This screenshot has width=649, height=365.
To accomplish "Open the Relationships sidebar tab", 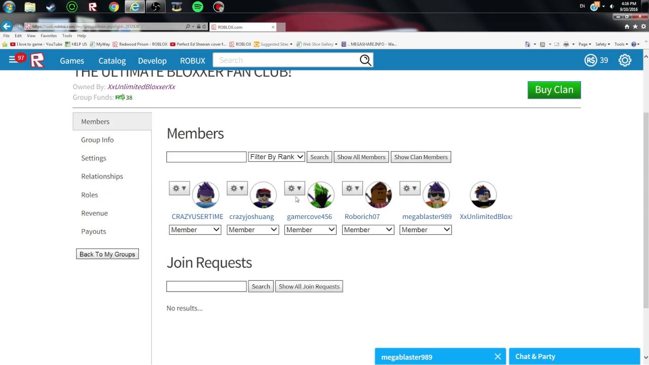I will pos(102,176).
